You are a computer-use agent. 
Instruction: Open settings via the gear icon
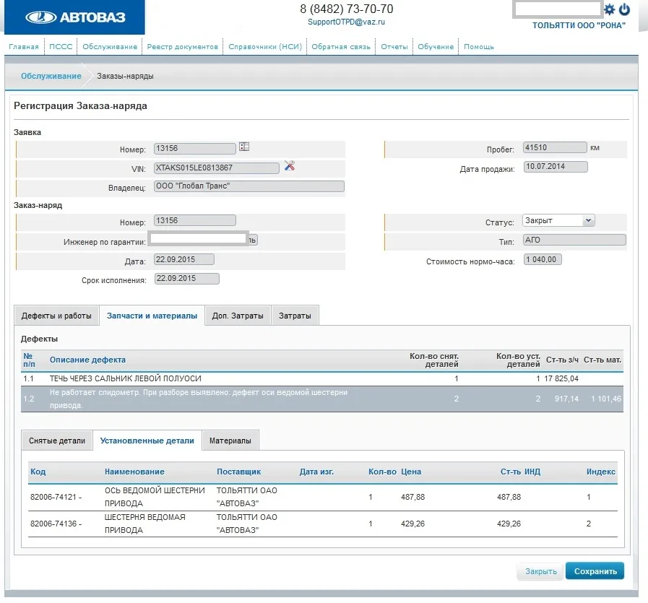click(x=609, y=9)
